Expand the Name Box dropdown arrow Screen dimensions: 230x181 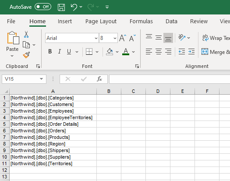(x=42, y=79)
